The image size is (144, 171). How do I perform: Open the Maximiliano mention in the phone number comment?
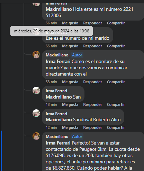(59, 9)
